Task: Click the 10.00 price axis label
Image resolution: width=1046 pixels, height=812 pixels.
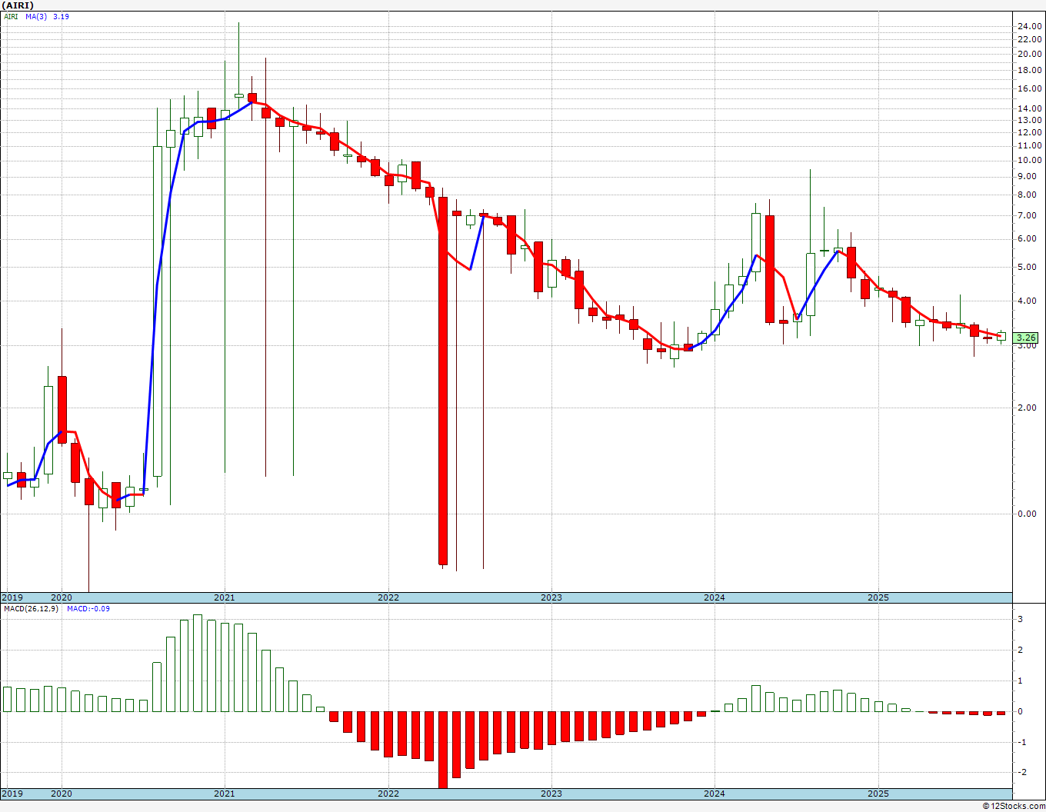Action: click(1029, 160)
